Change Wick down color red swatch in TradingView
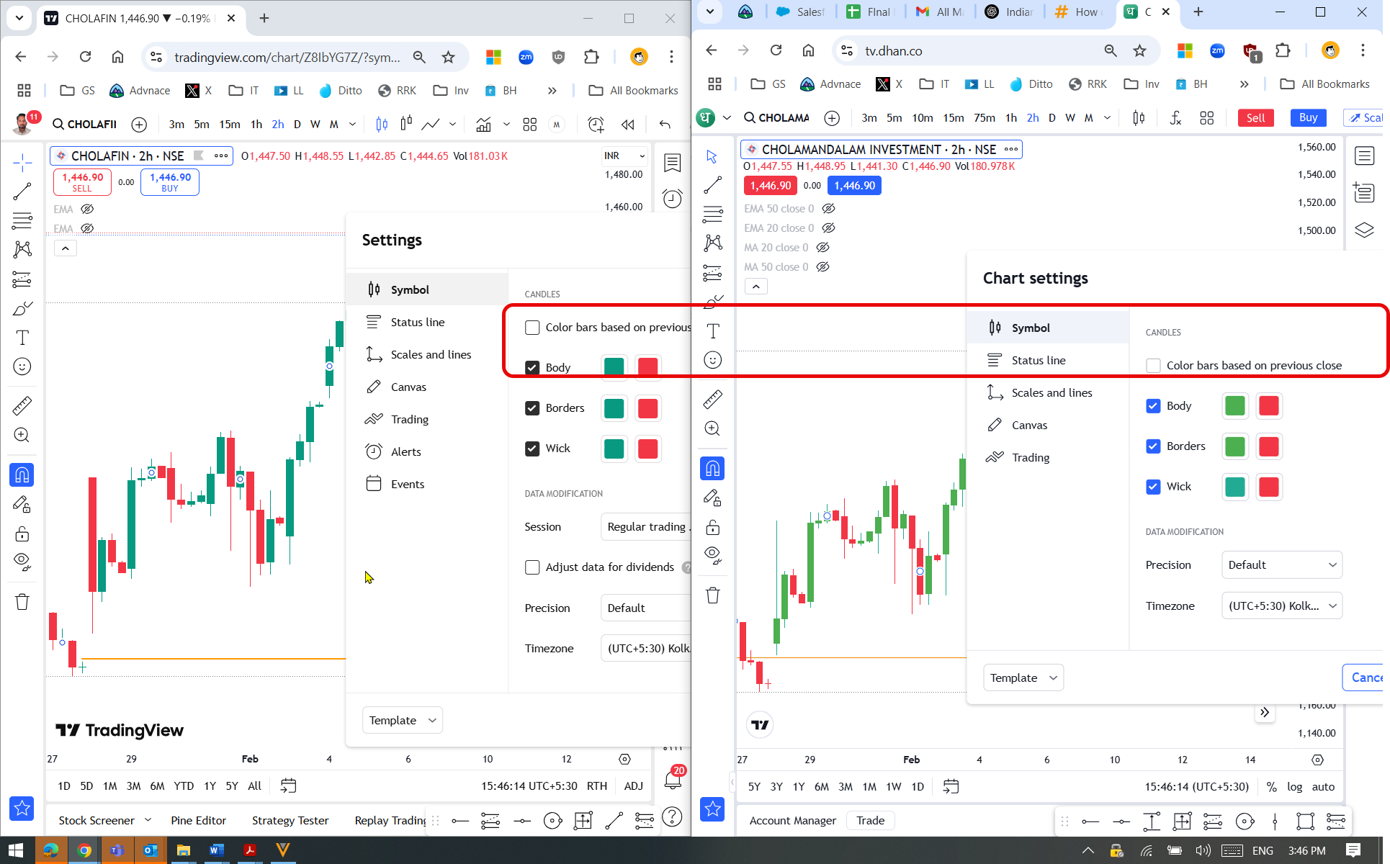Viewport: 1390px width, 864px height. [x=648, y=449]
